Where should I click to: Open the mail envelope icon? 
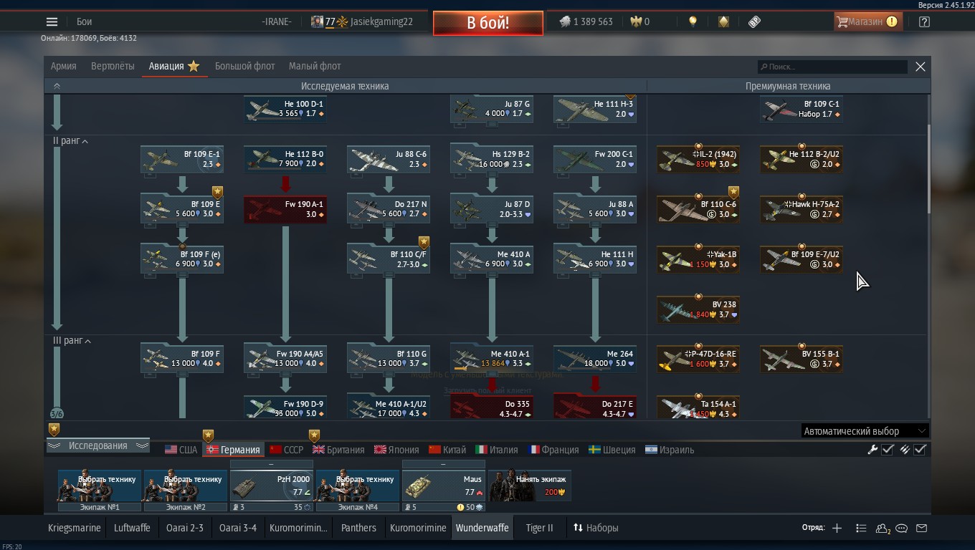coord(922,528)
